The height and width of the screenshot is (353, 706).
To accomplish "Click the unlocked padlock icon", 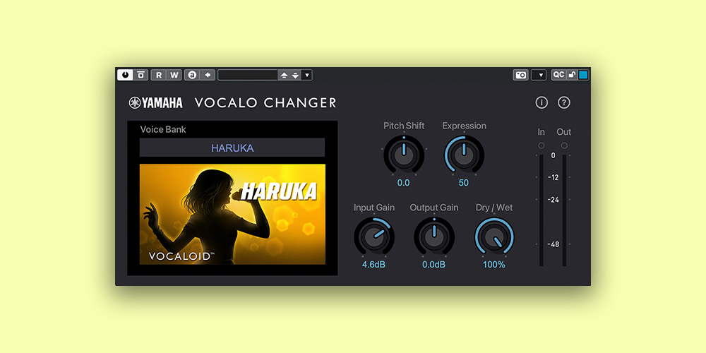I will coord(573,75).
